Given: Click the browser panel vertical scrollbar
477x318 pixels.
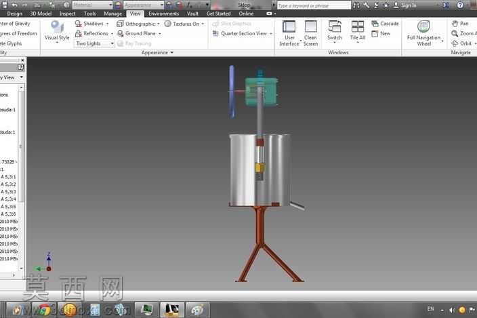Looking at the screenshot, I should pyautogui.click(x=21, y=146).
